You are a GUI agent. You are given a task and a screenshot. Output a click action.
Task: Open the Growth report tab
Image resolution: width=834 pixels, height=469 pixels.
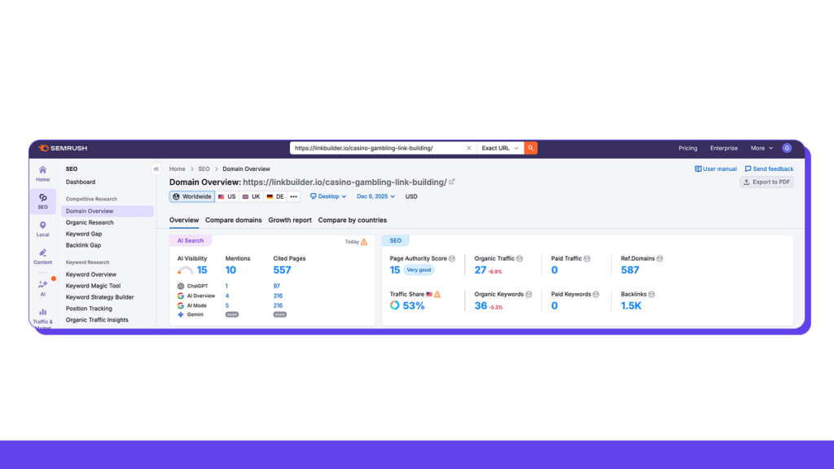pos(290,220)
